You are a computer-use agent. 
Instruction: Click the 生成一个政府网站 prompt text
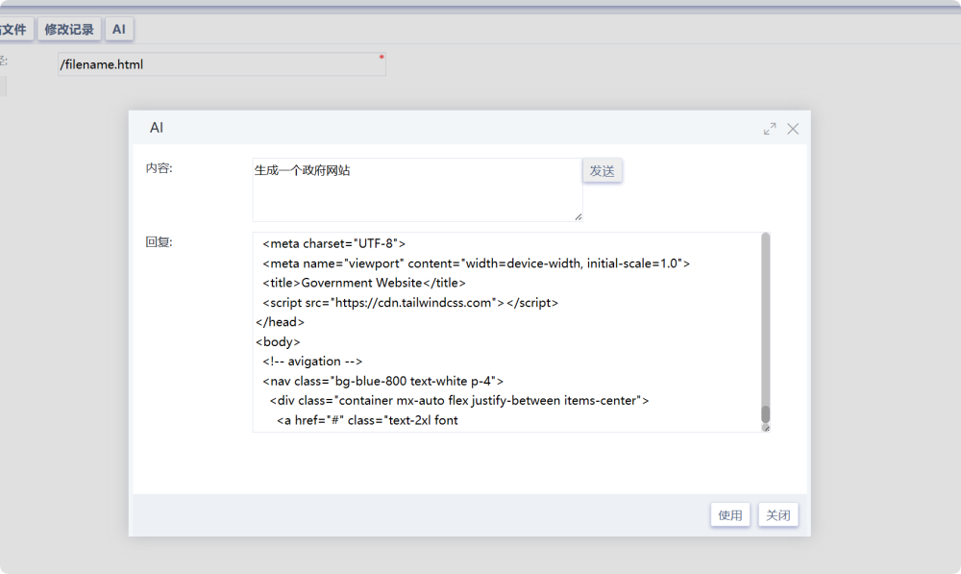(303, 170)
